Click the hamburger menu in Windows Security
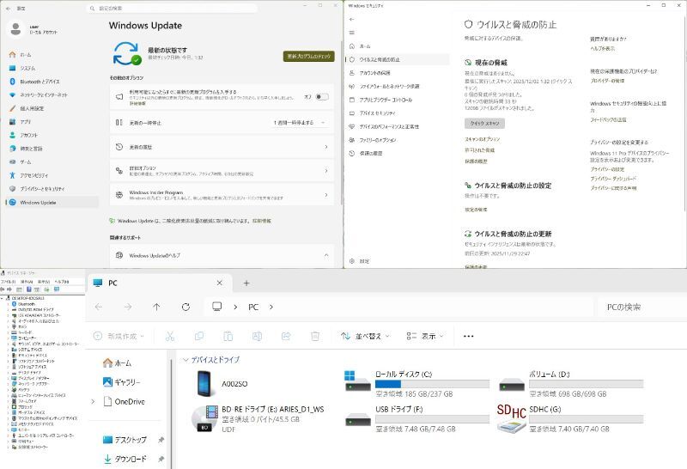Viewport: 687px width, 469px height. [350, 31]
